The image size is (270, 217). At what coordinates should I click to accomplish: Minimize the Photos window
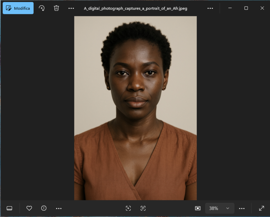[230, 8]
